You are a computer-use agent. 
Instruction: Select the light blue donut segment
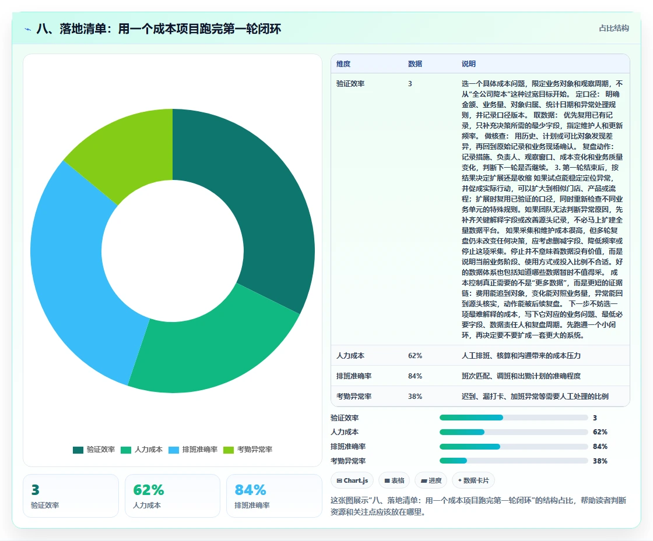click(79, 278)
